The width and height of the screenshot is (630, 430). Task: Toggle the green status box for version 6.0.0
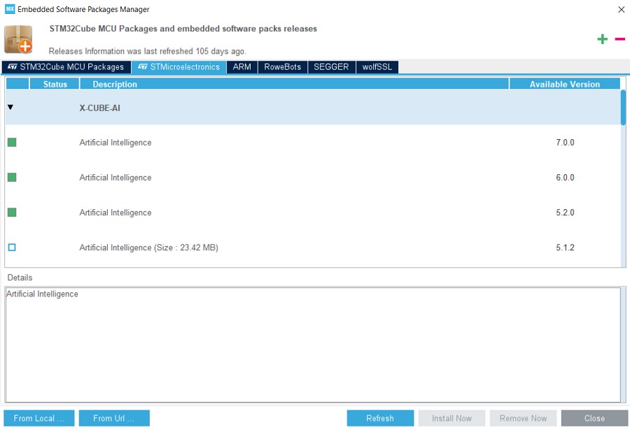coord(12,178)
